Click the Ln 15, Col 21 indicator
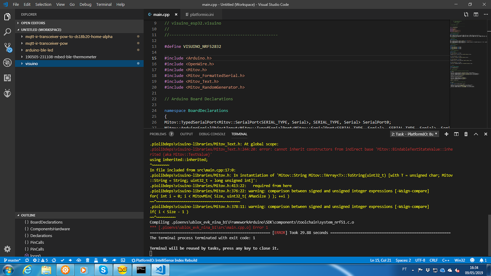Viewport: 491px width, 276px height. (x=381, y=260)
